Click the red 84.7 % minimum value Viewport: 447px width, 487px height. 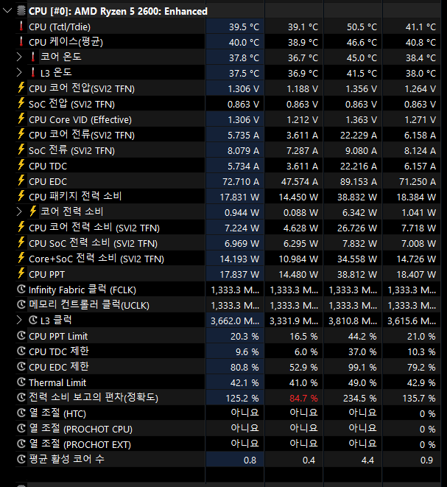click(x=303, y=398)
